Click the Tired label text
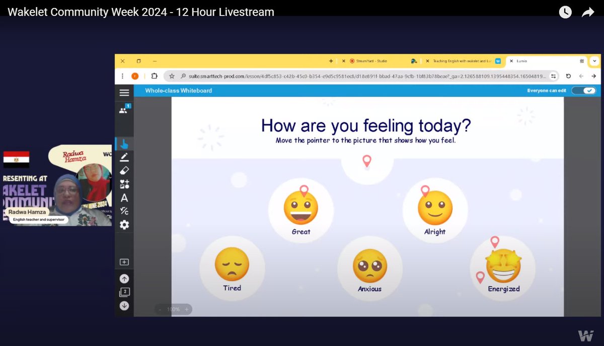604x346 pixels. (x=232, y=288)
